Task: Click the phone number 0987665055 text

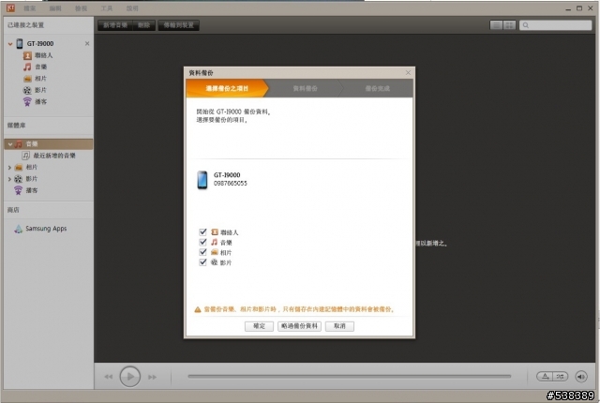Action: click(231, 184)
